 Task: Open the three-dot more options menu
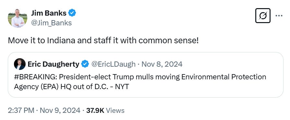pyautogui.click(x=279, y=16)
